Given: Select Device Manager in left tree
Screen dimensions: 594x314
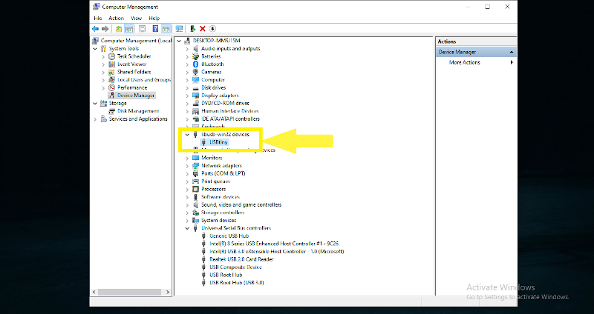Looking at the screenshot, I should [x=136, y=96].
